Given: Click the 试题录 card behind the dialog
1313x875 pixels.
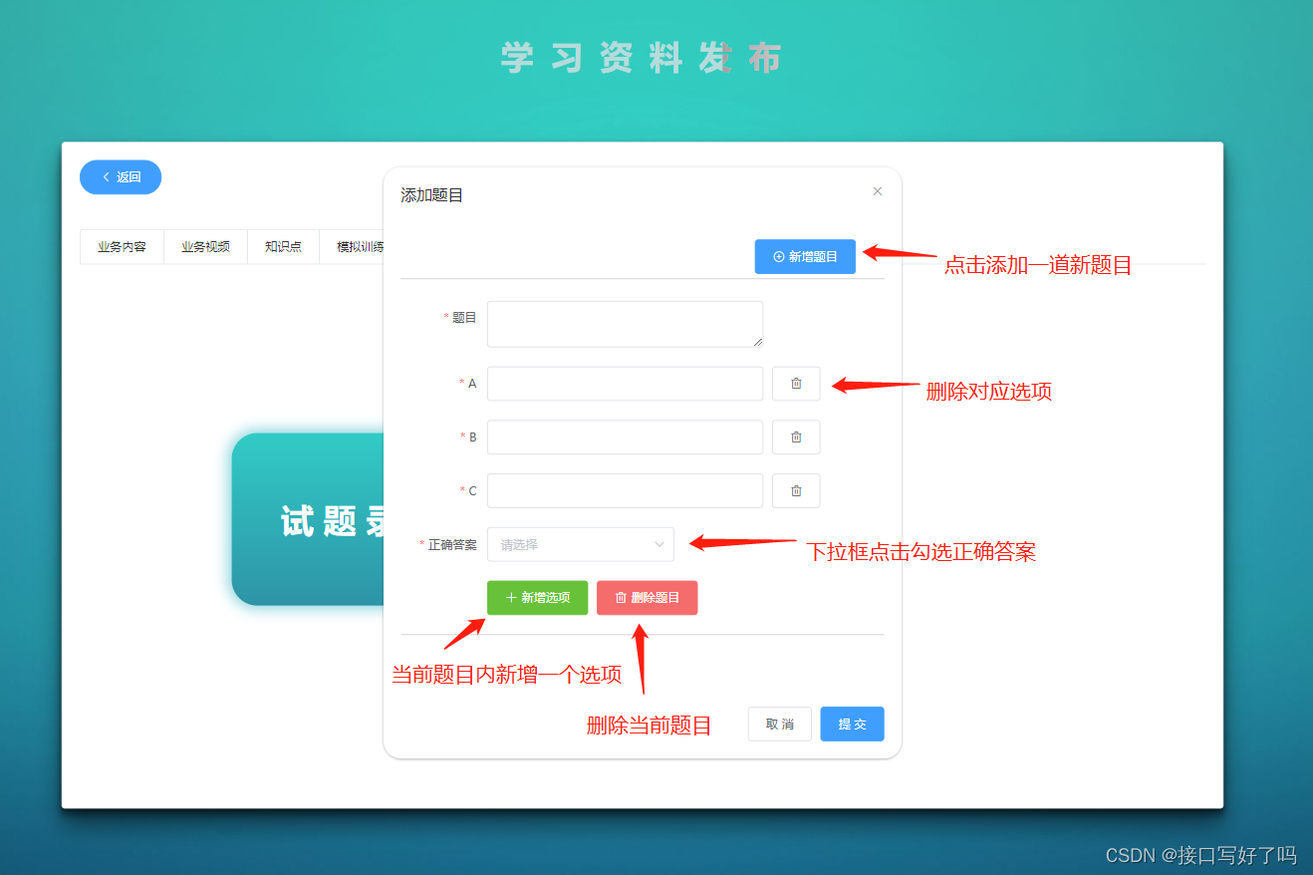Looking at the screenshot, I should tap(309, 519).
